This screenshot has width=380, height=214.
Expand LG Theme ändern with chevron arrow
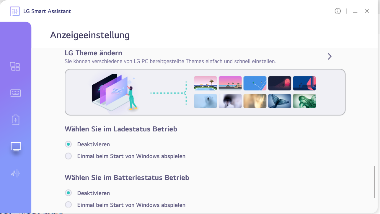tap(330, 56)
